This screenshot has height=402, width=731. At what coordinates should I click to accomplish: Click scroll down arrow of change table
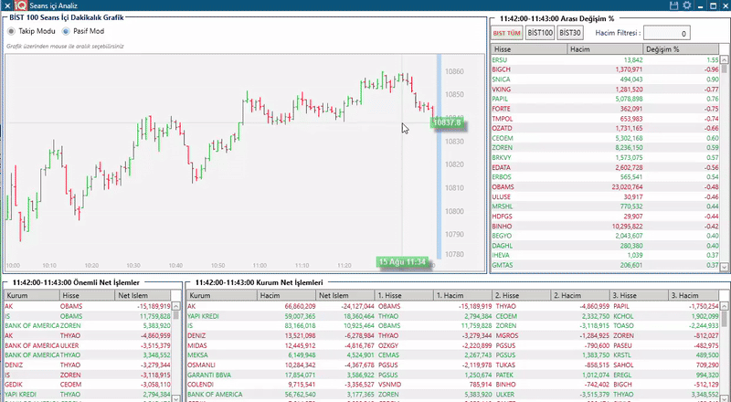(724, 267)
